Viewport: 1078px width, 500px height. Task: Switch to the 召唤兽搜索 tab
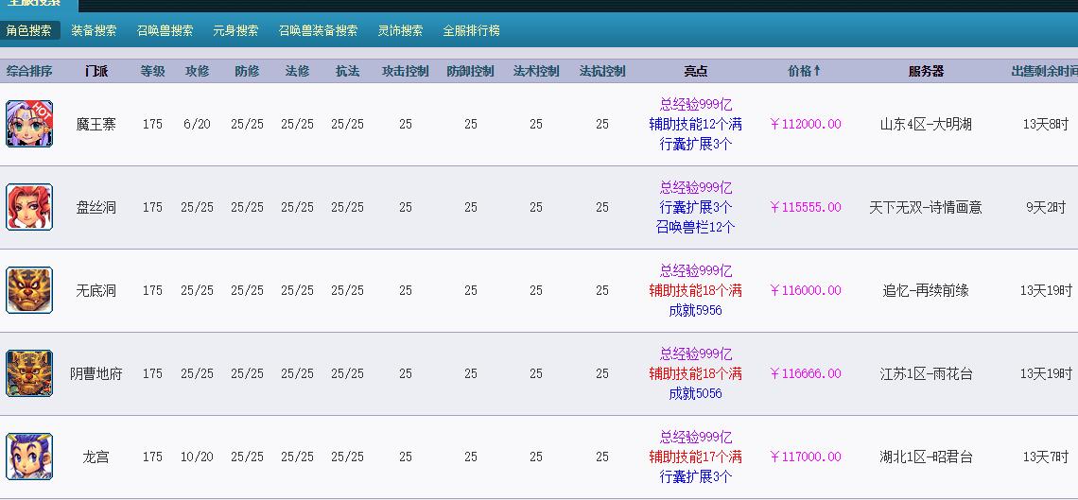165,31
